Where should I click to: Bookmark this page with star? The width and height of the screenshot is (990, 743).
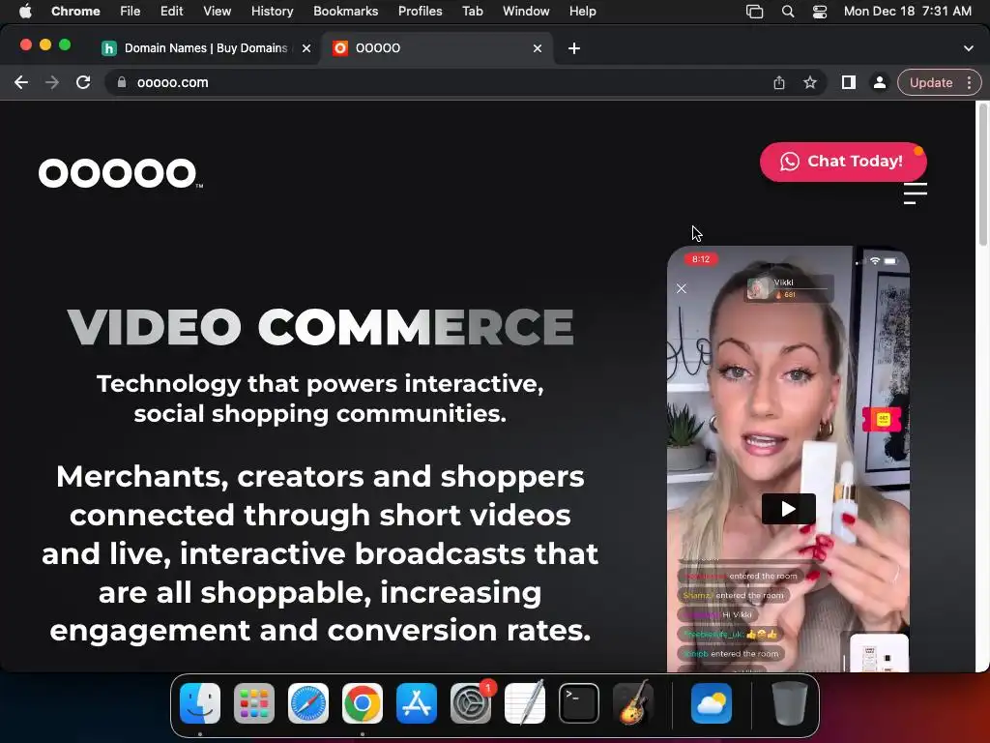click(x=810, y=83)
